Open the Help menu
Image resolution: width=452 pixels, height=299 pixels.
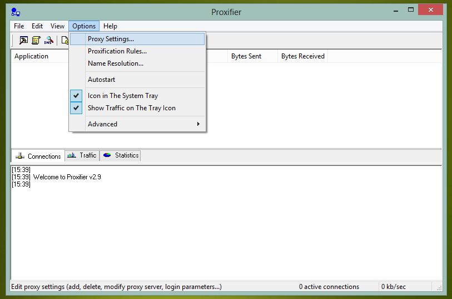110,26
